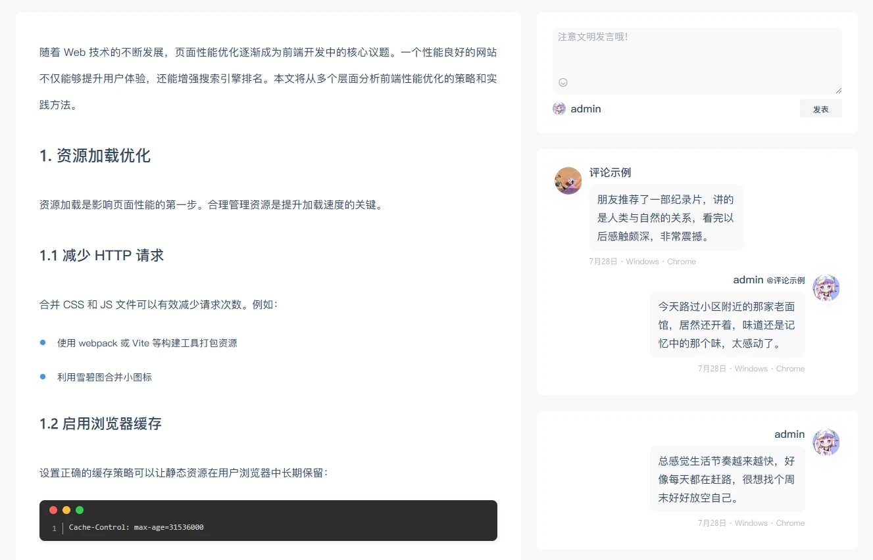873x560 pixels.
Task: Click admin's avatar on the 生活节奏 comment
Action: (826, 442)
